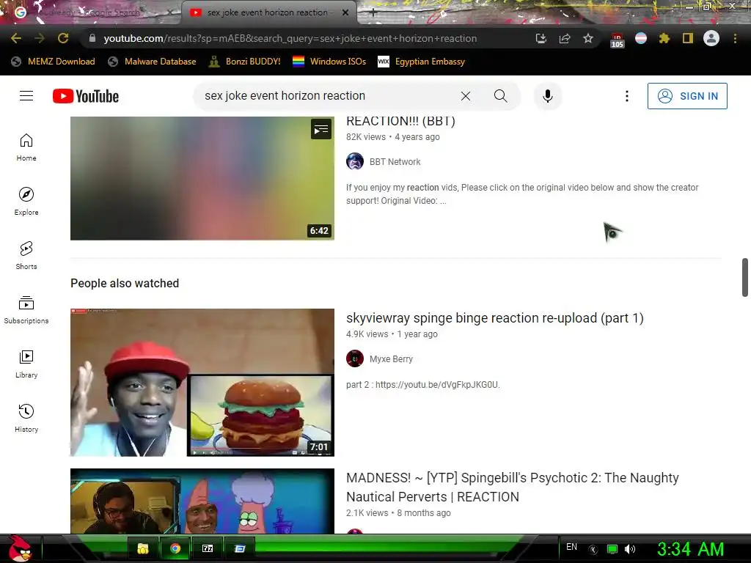Click the 82K views text
Viewport: 751px width, 563px height.
tap(365, 137)
